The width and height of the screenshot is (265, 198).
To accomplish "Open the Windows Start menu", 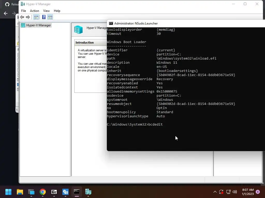I will pyautogui.click(x=8, y=192).
